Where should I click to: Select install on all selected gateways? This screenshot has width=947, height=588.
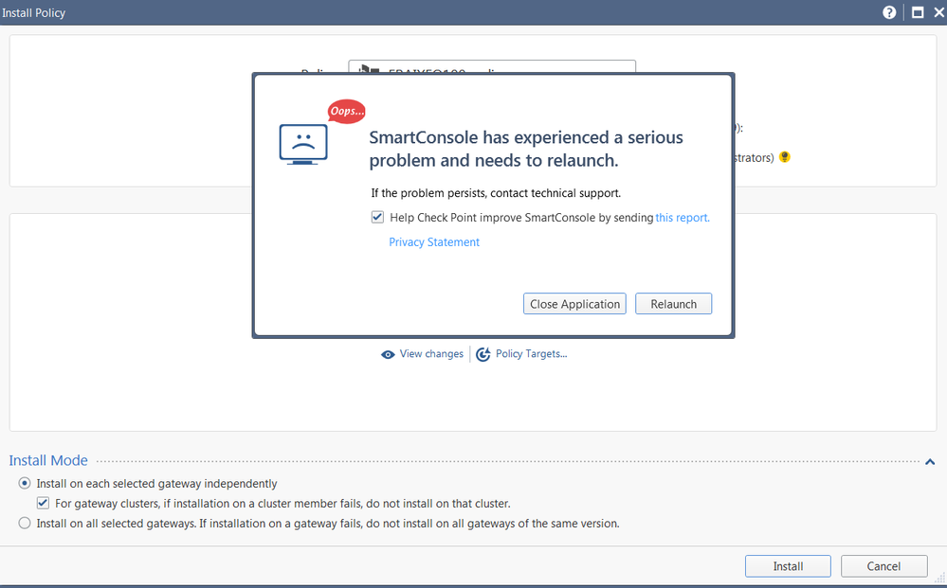click(x=25, y=524)
